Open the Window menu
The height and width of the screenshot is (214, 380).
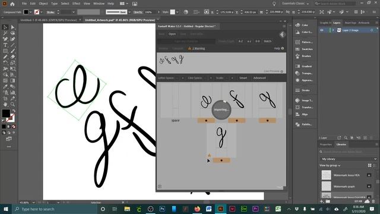[x=99, y=4]
